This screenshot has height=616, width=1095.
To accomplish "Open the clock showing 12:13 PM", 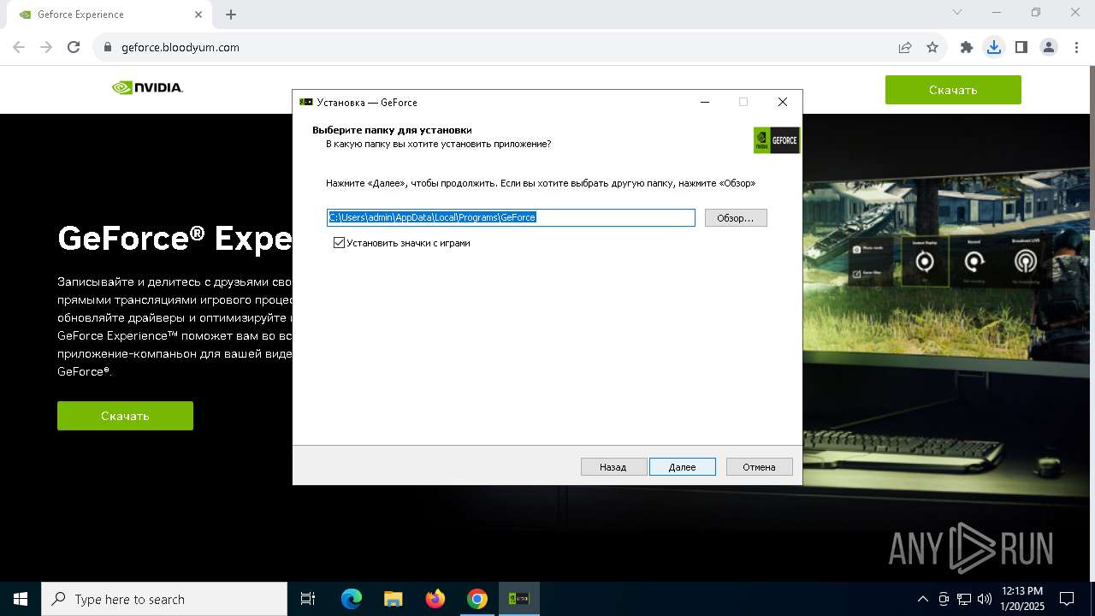I will (1021, 599).
